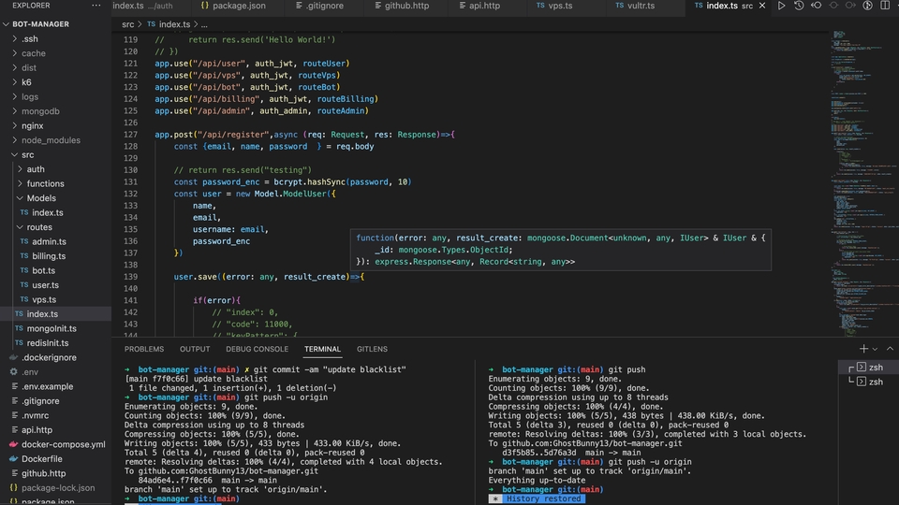Click the GitLens toggle file blame icon
The height and width of the screenshot is (505, 899).
pyautogui.click(x=867, y=6)
